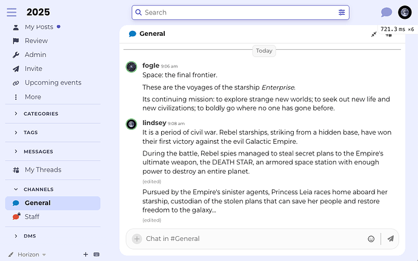Screen dimensions: 418x261
Task: Click the search magnifier icon
Action: pos(138,12)
